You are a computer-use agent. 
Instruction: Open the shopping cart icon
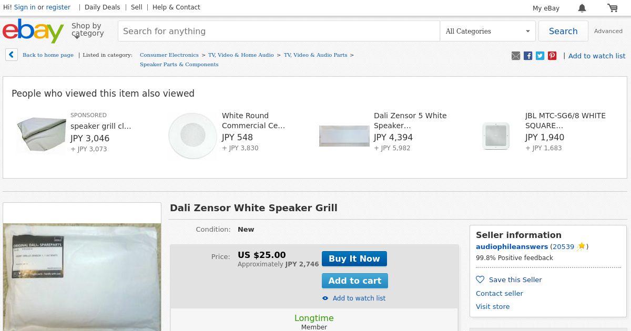point(612,8)
